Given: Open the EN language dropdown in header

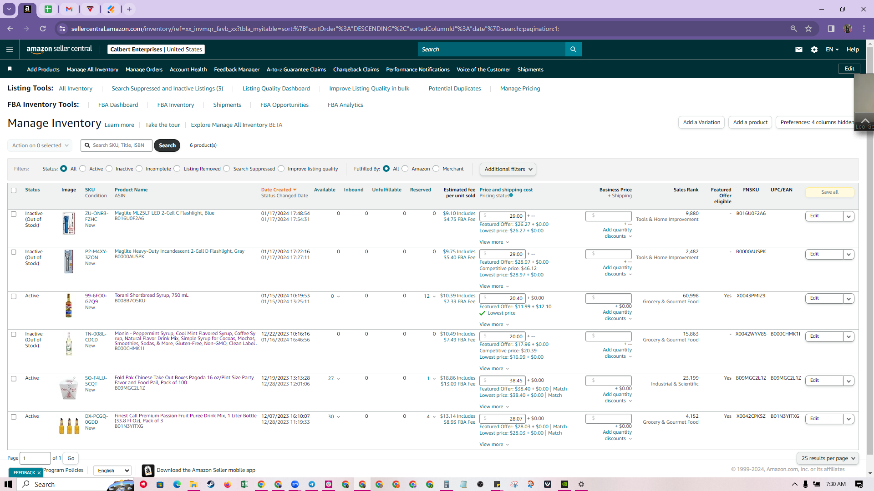Looking at the screenshot, I should pos(832,50).
